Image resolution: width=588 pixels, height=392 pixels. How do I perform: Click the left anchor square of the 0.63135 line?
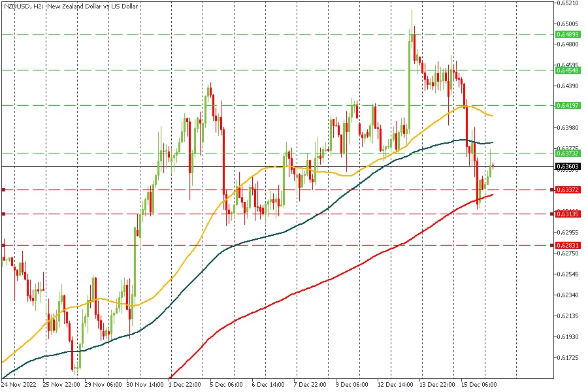click(3, 214)
